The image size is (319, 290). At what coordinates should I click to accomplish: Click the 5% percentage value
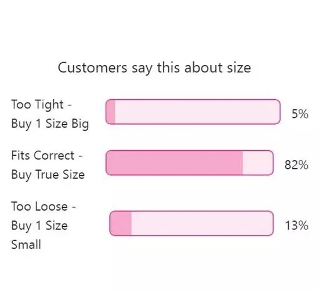click(x=300, y=114)
